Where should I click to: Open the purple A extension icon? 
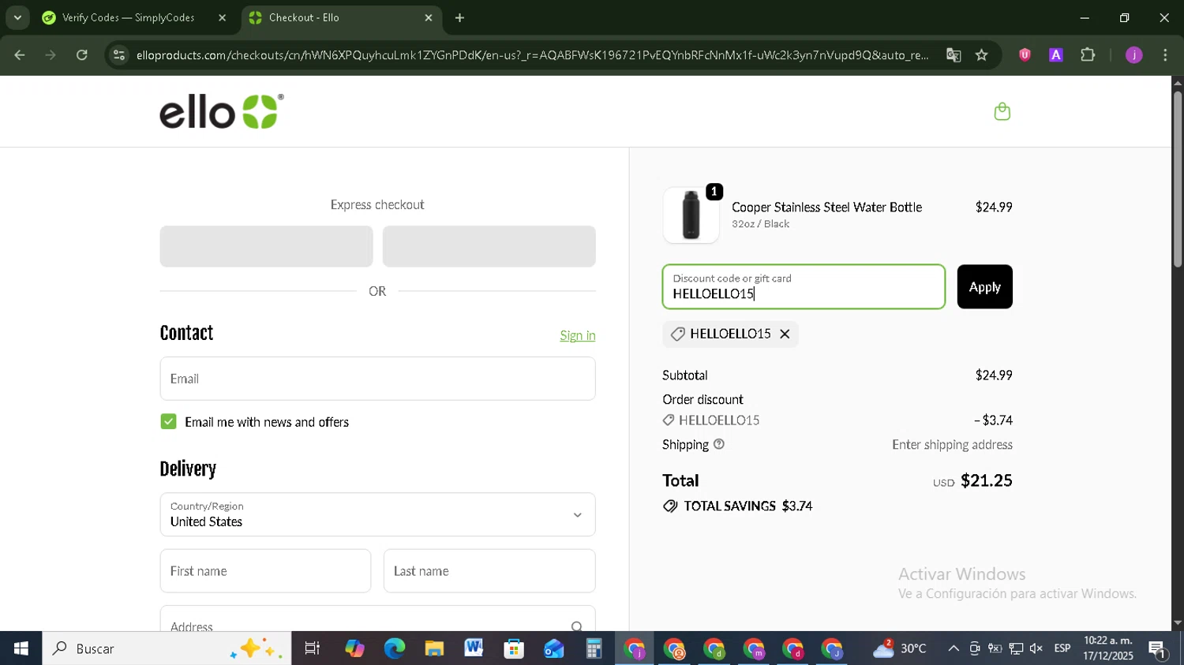1056,55
